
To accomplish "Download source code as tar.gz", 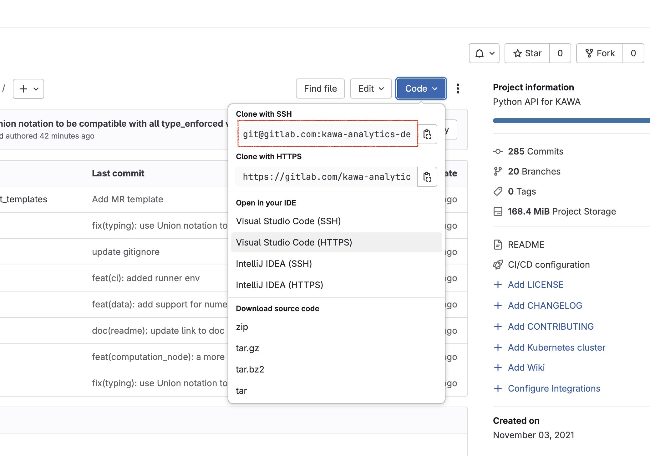I will click(336, 348).
